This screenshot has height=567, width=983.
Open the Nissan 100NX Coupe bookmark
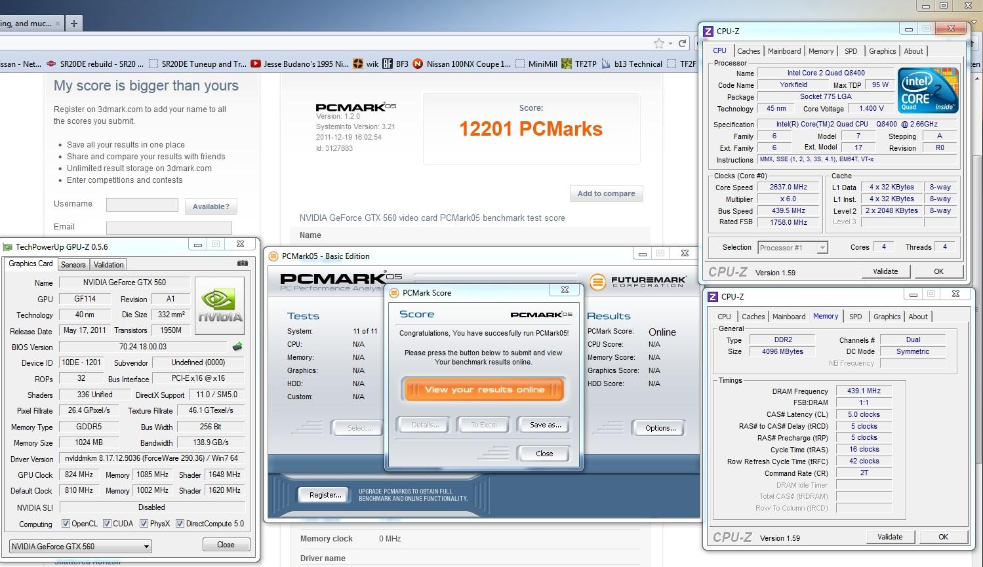click(462, 64)
